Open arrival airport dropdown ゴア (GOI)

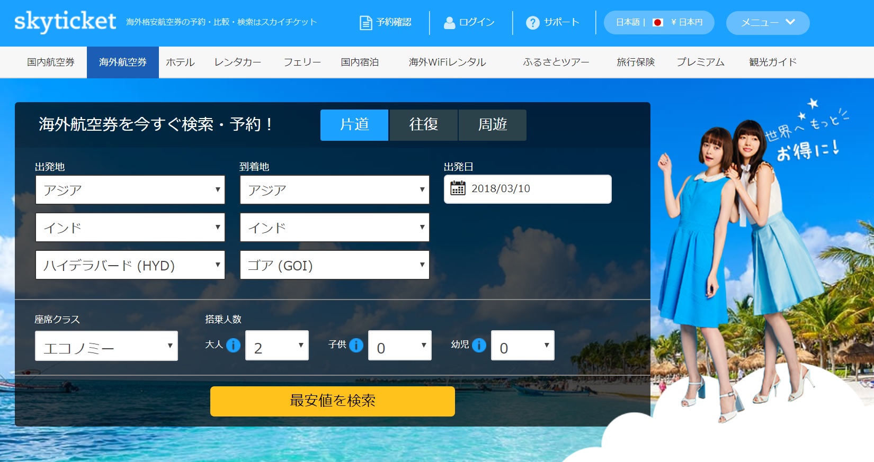pyautogui.click(x=335, y=265)
